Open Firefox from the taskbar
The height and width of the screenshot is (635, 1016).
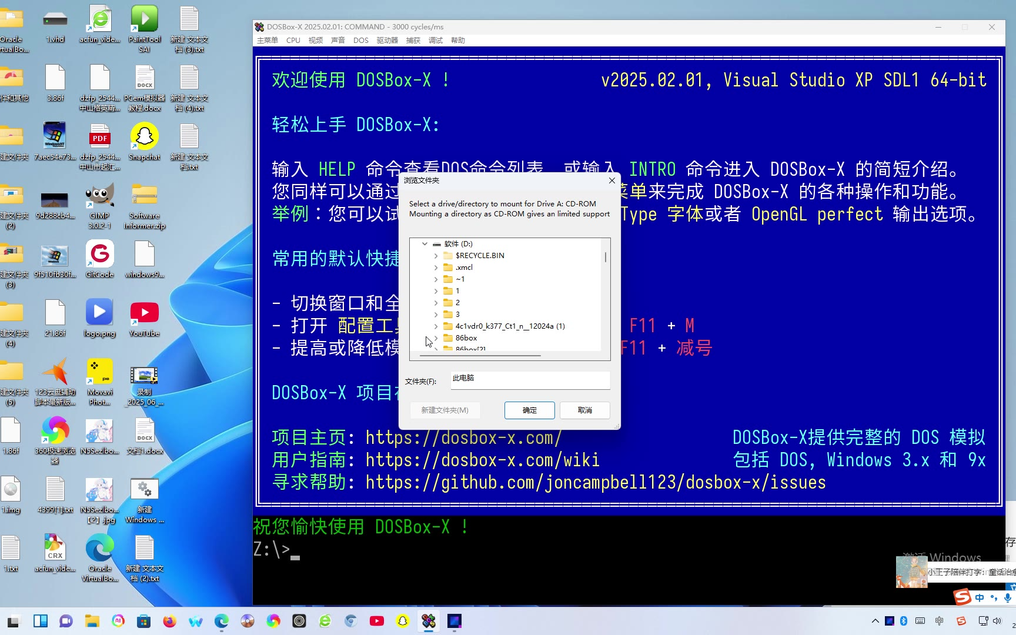pos(169,621)
